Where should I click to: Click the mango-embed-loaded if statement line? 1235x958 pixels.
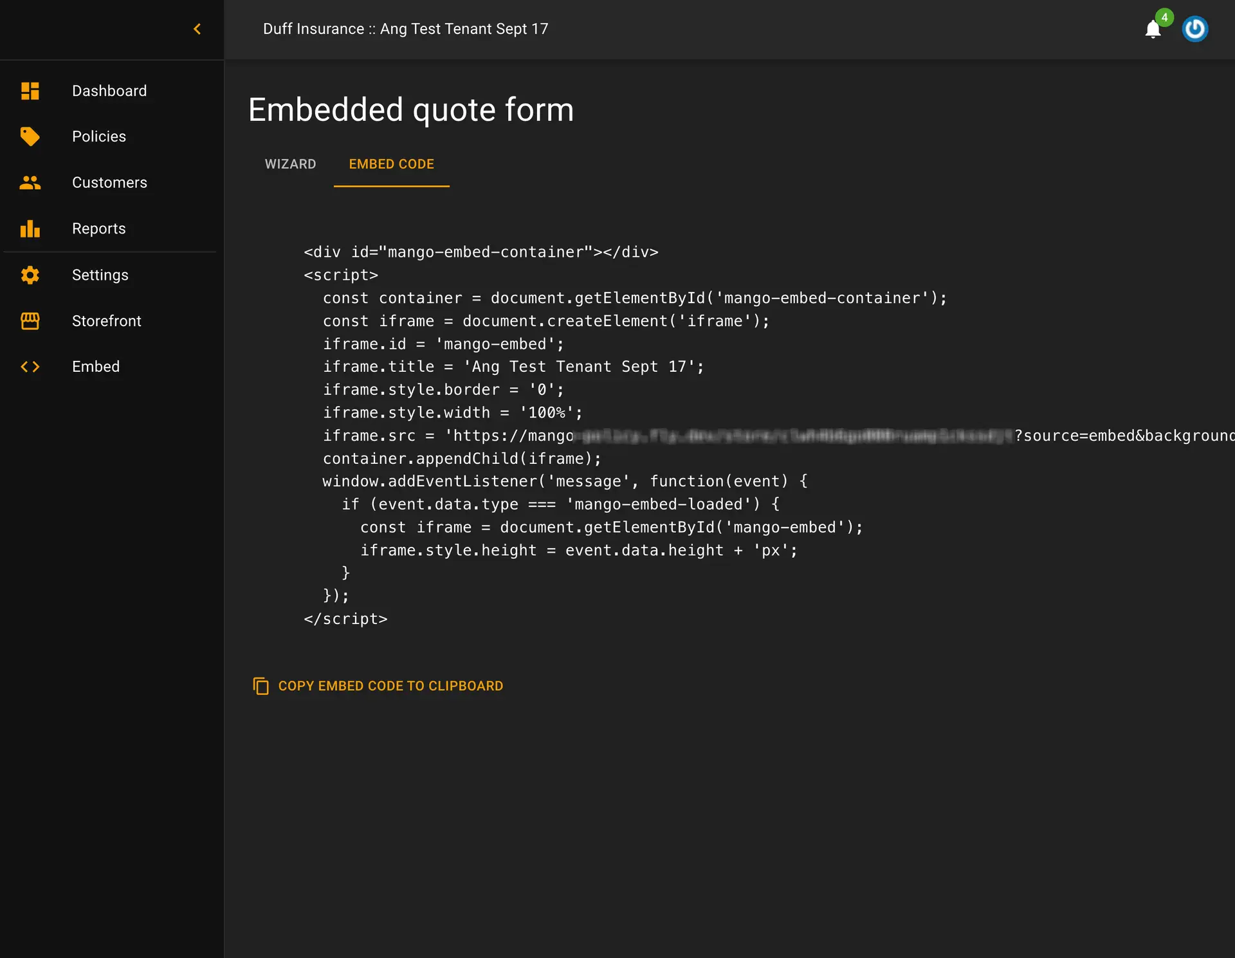pyautogui.click(x=560, y=504)
